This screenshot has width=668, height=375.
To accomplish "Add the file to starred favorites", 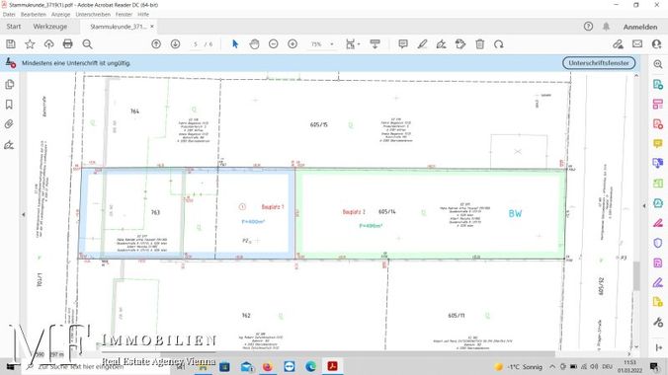I will tap(30, 43).
